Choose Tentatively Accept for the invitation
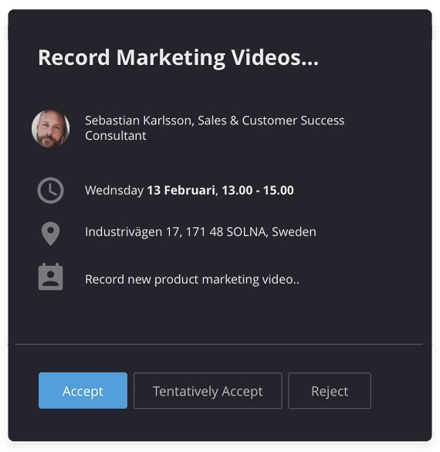 [x=208, y=391]
